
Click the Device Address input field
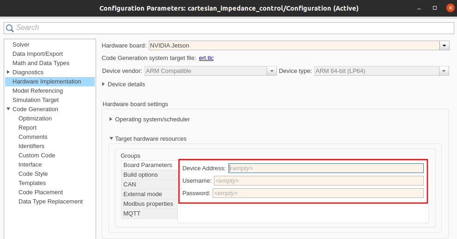[x=326, y=168]
